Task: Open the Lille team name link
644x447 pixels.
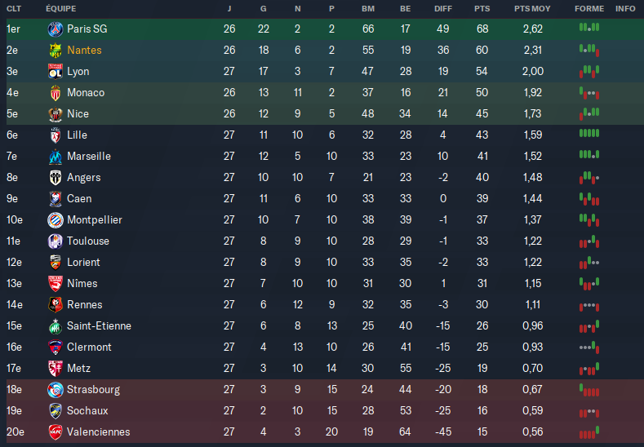Action: click(77, 135)
